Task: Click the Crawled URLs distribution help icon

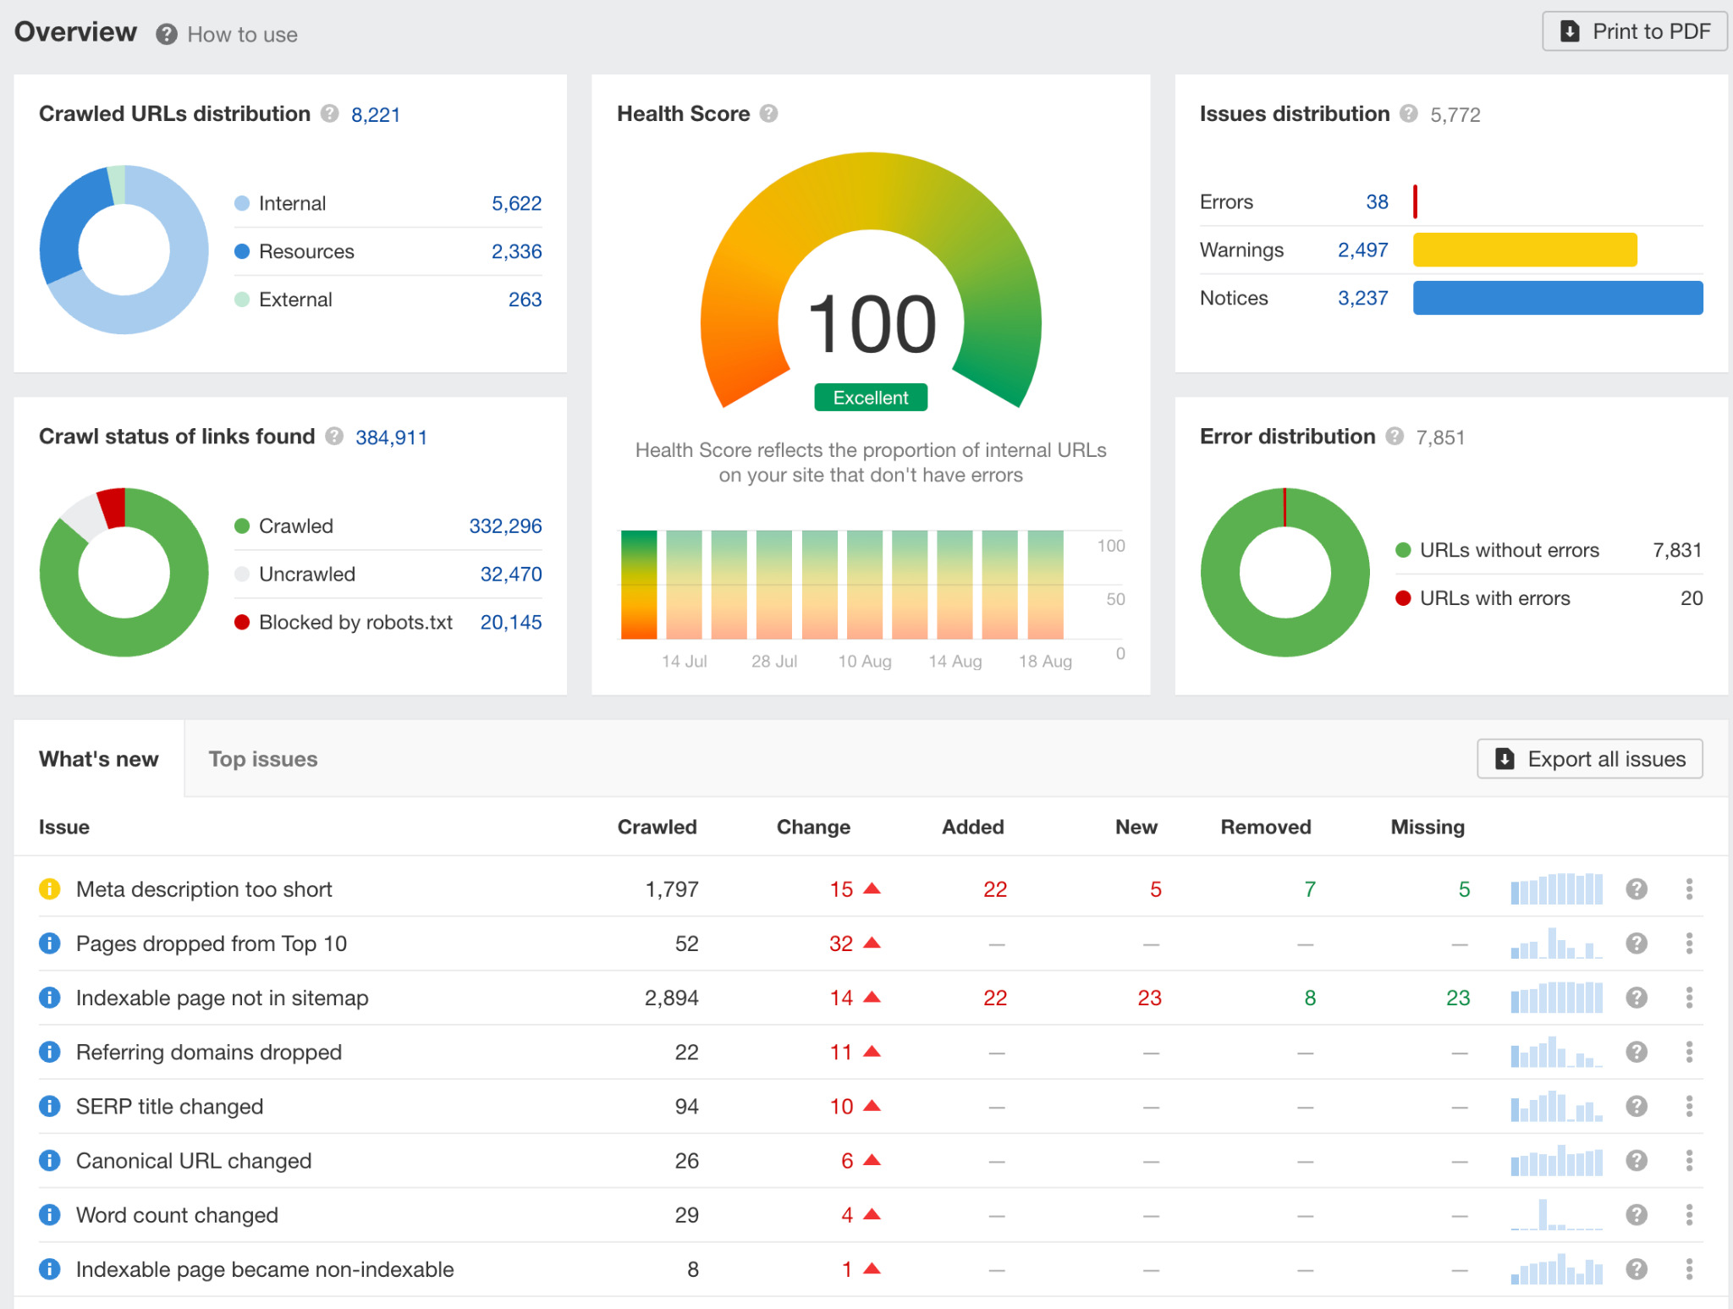Action: [330, 113]
